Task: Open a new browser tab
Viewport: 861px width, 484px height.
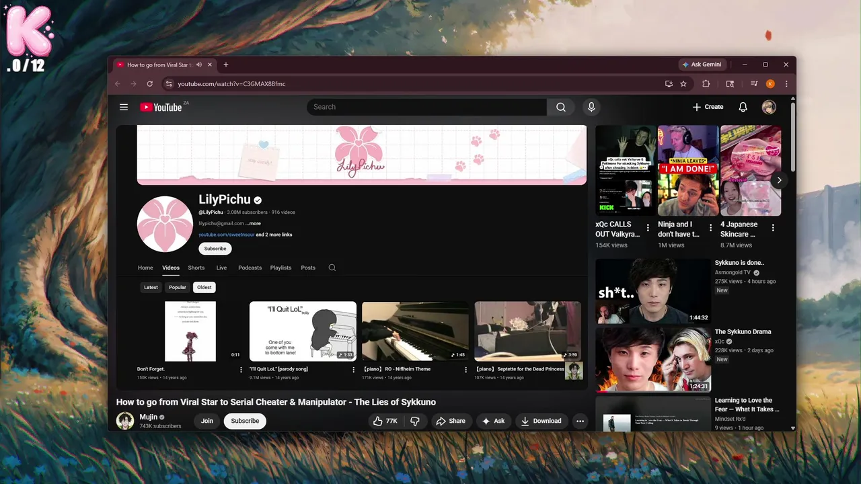Action: coord(226,65)
